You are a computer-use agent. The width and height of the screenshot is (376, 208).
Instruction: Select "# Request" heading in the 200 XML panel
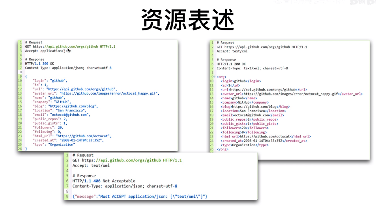pyautogui.click(x=225, y=43)
